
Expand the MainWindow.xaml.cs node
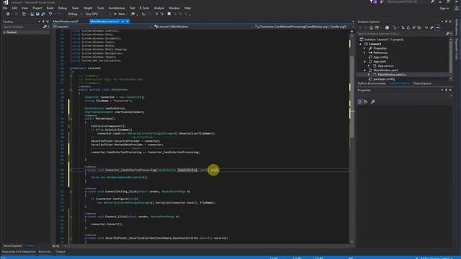coord(369,75)
